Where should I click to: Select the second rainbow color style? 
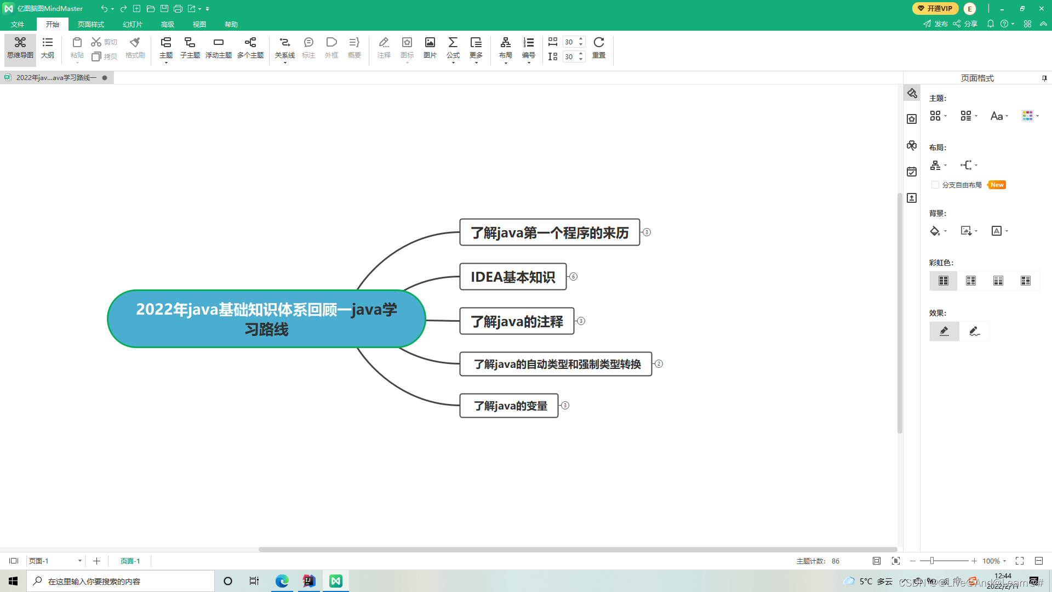coord(970,281)
